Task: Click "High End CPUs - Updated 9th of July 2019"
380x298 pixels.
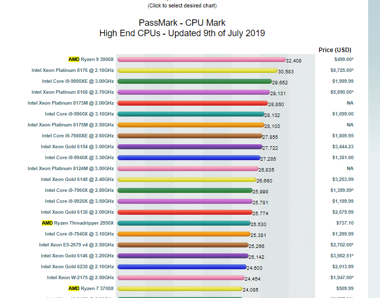Action: coord(182,33)
